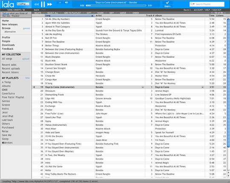Sort by Album column header
Image resolution: width=230 pixels, height=183 pixels.
click(180, 15)
